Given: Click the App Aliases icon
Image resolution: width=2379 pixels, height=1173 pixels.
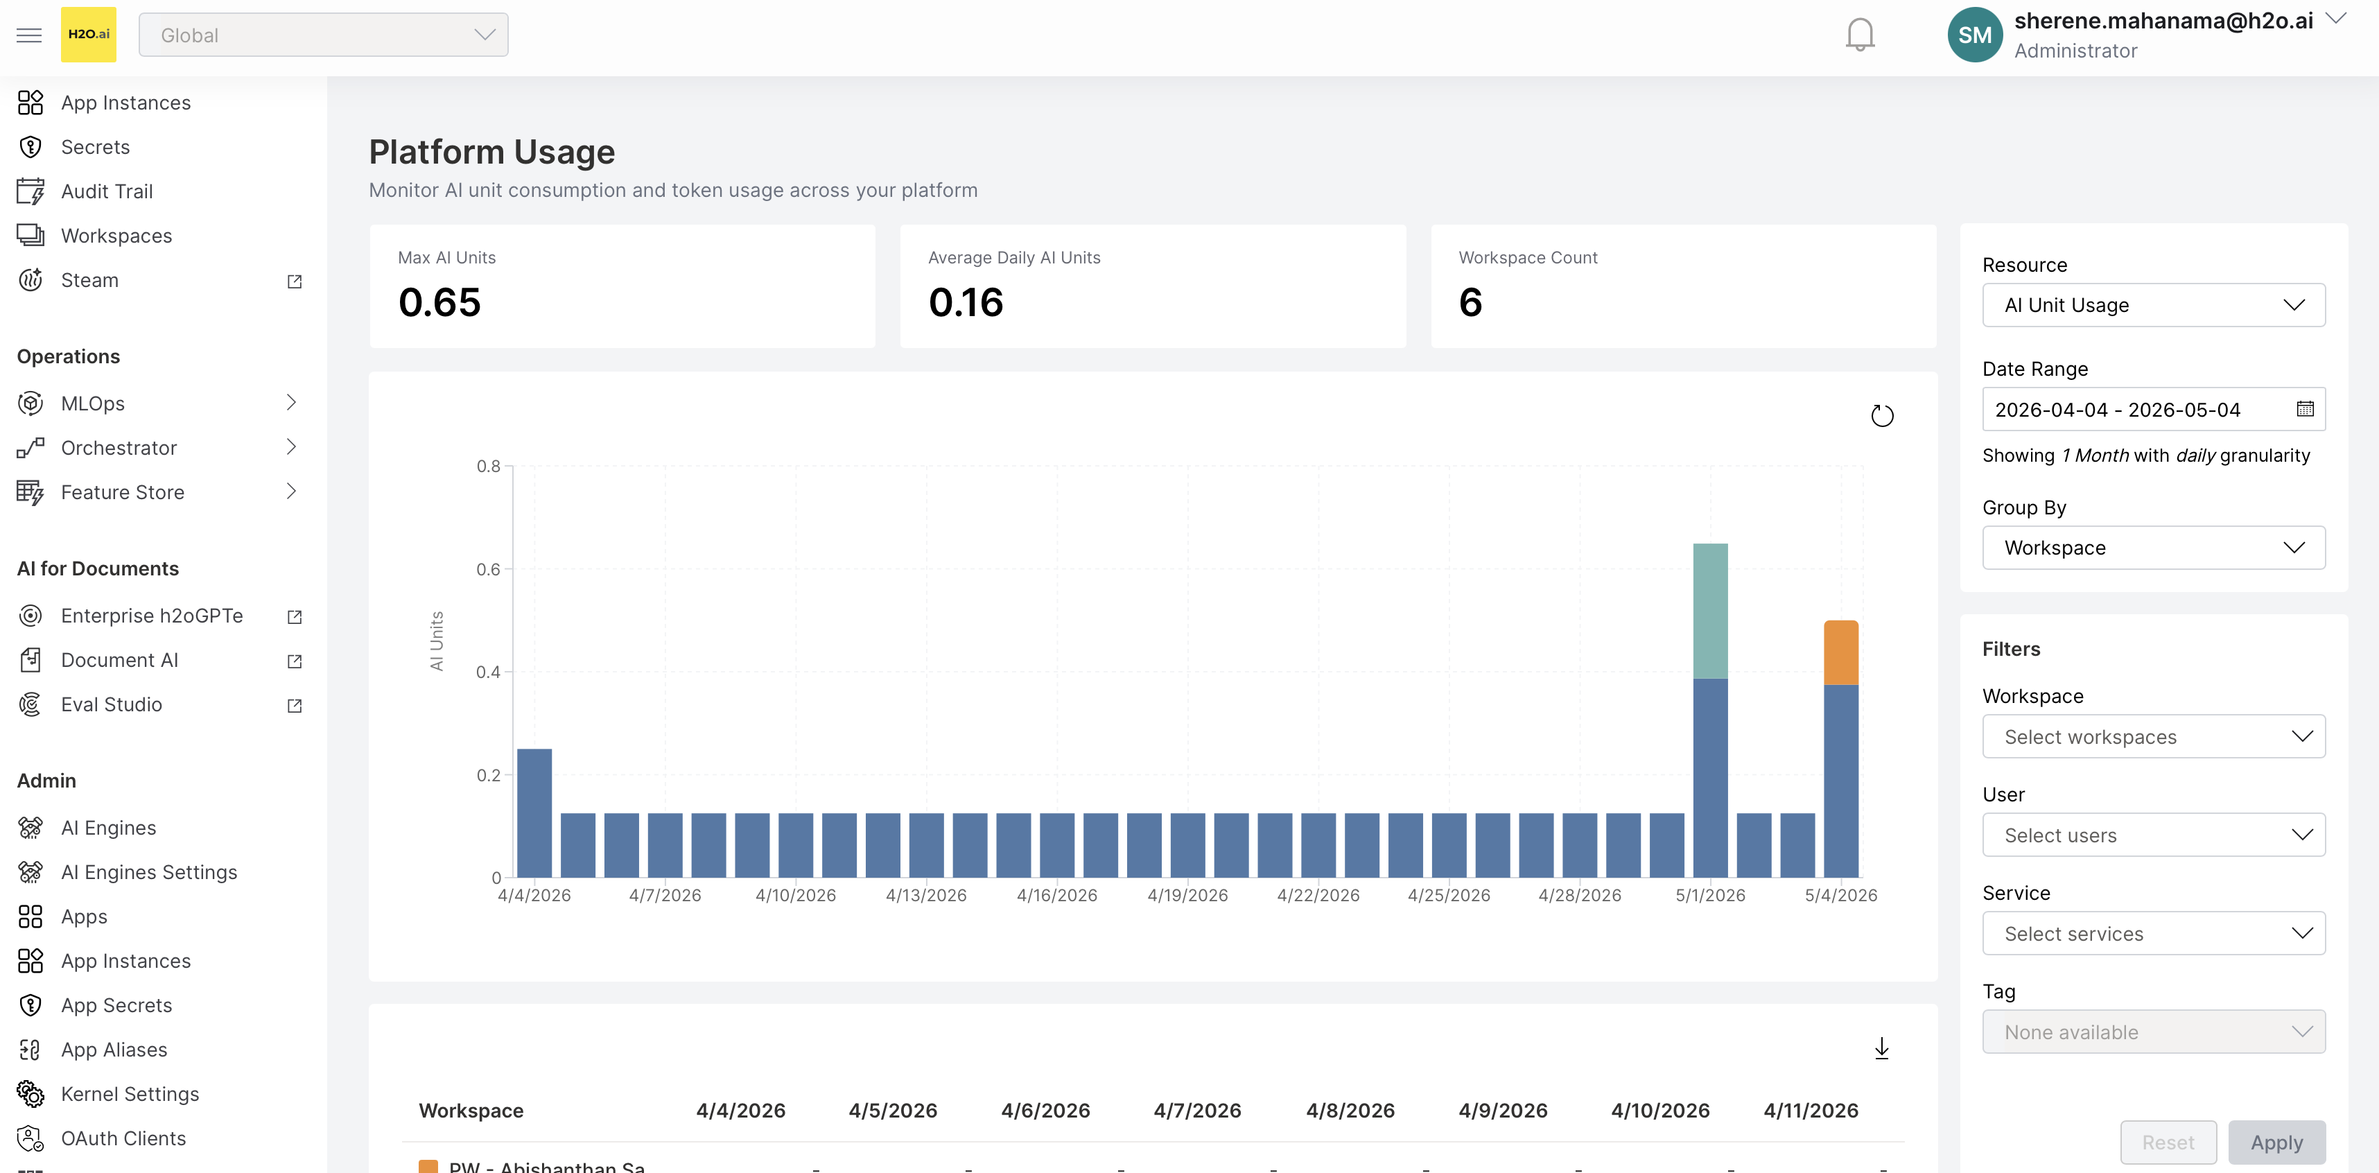Looking at the screenshot, I should coord(31,1050).
